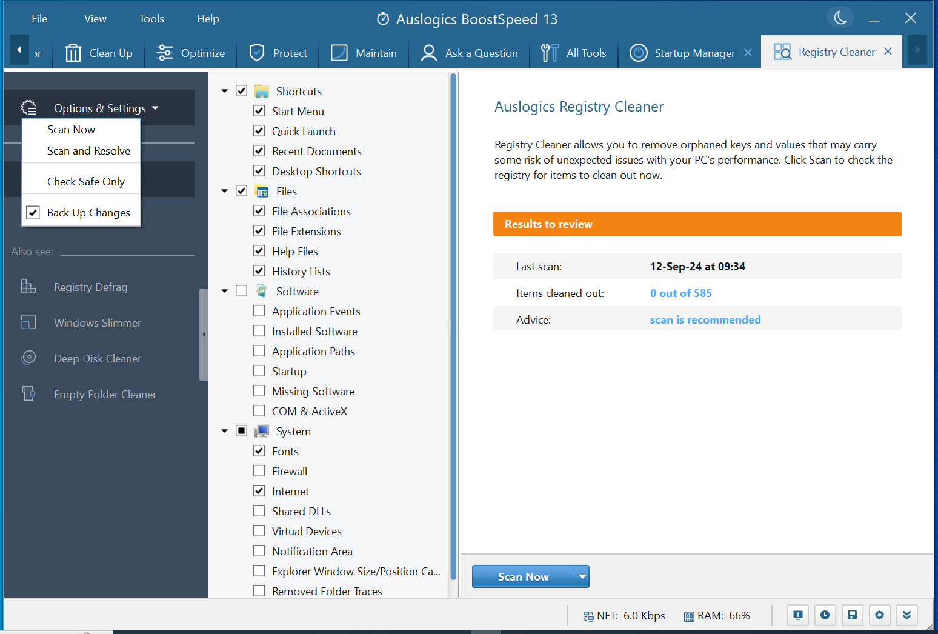Image resolution: width=938 pixels, height=634 pixels.
Task: Check the Shared DLLs checkbox
Action: [x=259, y=511]
